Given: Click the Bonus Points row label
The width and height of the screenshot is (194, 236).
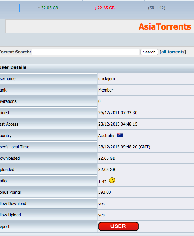Looking at the screenshot, I should pyautogui.click(x=10, y=192).
